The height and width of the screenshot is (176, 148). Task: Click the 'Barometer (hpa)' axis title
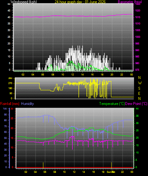130,2
